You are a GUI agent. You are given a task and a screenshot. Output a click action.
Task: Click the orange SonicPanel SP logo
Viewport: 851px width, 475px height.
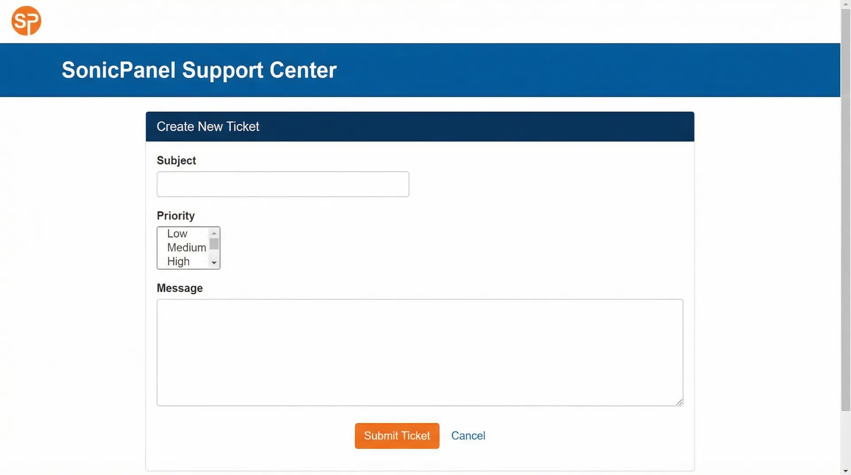(26, 21)
